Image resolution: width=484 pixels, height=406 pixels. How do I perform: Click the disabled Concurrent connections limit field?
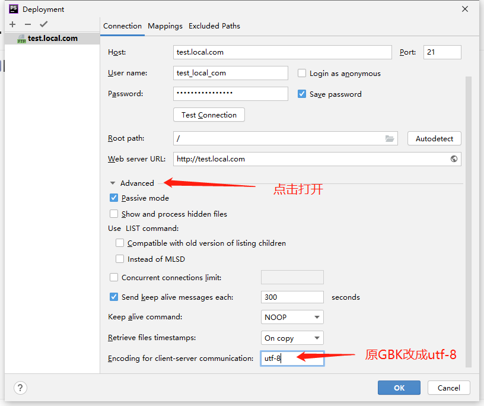[x=292, y=277]
